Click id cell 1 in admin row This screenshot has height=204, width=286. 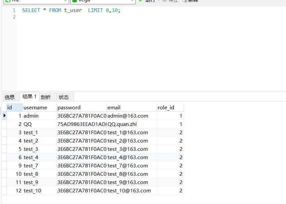[15, 116]
